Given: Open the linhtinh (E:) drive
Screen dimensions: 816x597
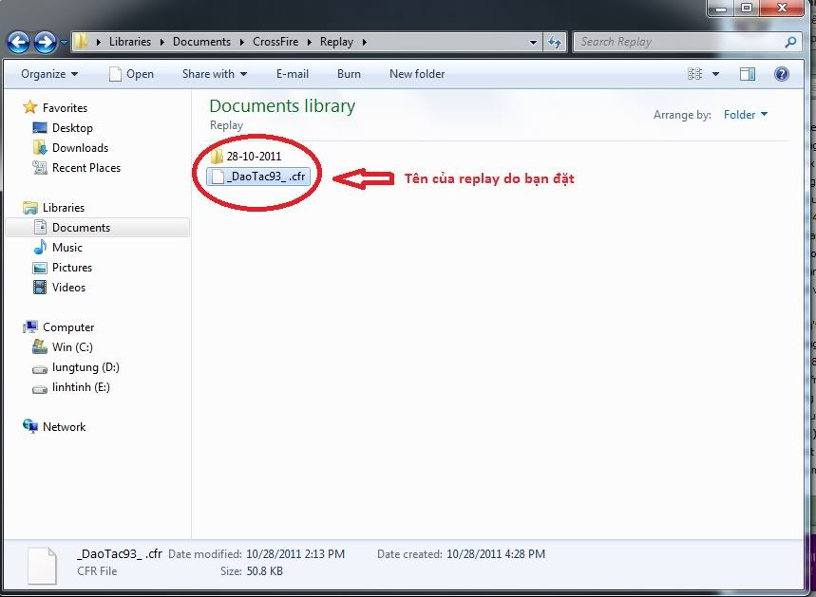Looking at the screenshot, I should 81,387.
